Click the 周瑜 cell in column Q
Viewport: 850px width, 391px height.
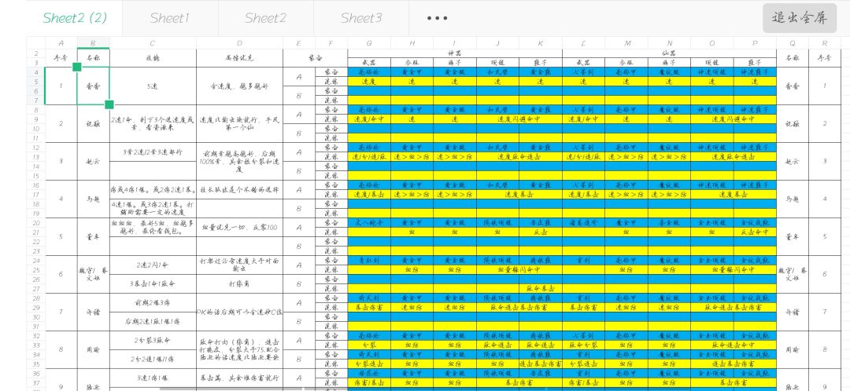tap(793, 349)
